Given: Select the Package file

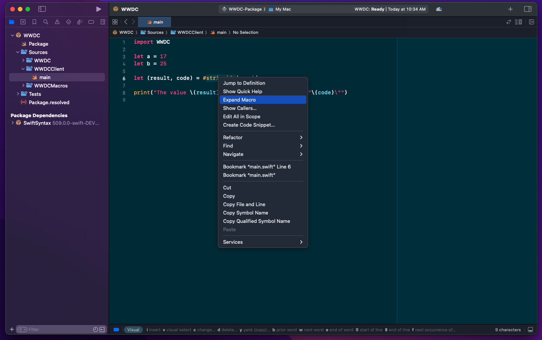Looking at the screenshot, I should point(38,44).
